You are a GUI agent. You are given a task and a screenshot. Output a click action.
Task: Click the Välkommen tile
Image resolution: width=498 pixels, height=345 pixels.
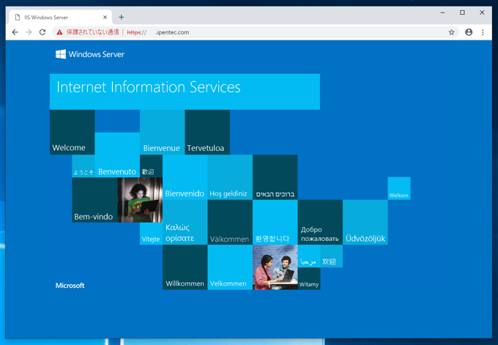230,223
